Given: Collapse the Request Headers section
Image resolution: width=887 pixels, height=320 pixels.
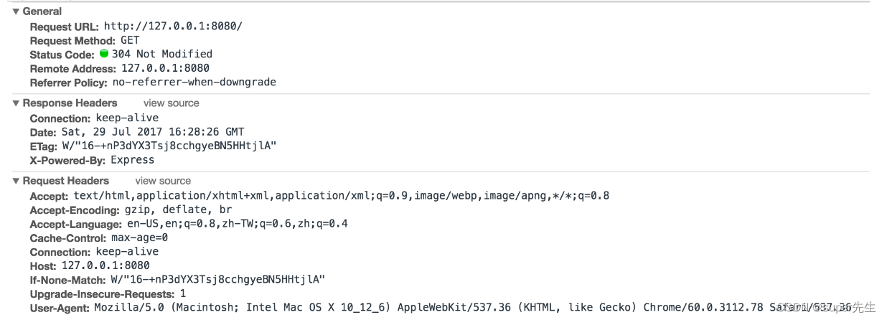Looking at the screenshot, I should click(x=16, y=181).
